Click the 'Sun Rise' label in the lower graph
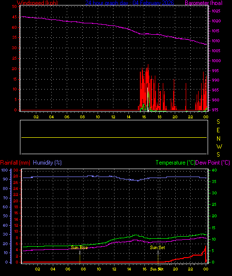 click(x=79, y=248)
